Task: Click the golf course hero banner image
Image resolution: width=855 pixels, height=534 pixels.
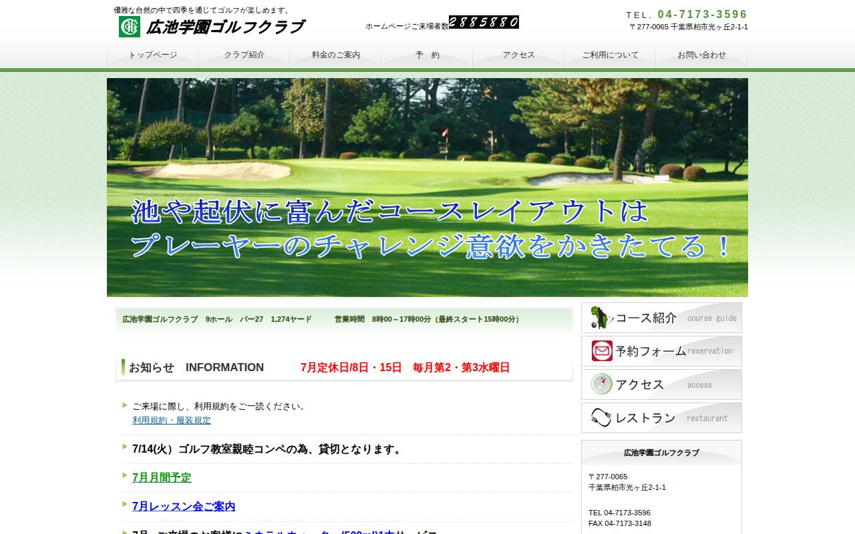Action: pyautogui.click(x=427, y=188)
